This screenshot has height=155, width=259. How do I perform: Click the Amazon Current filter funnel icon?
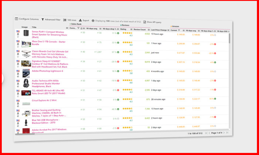[179, 30]
